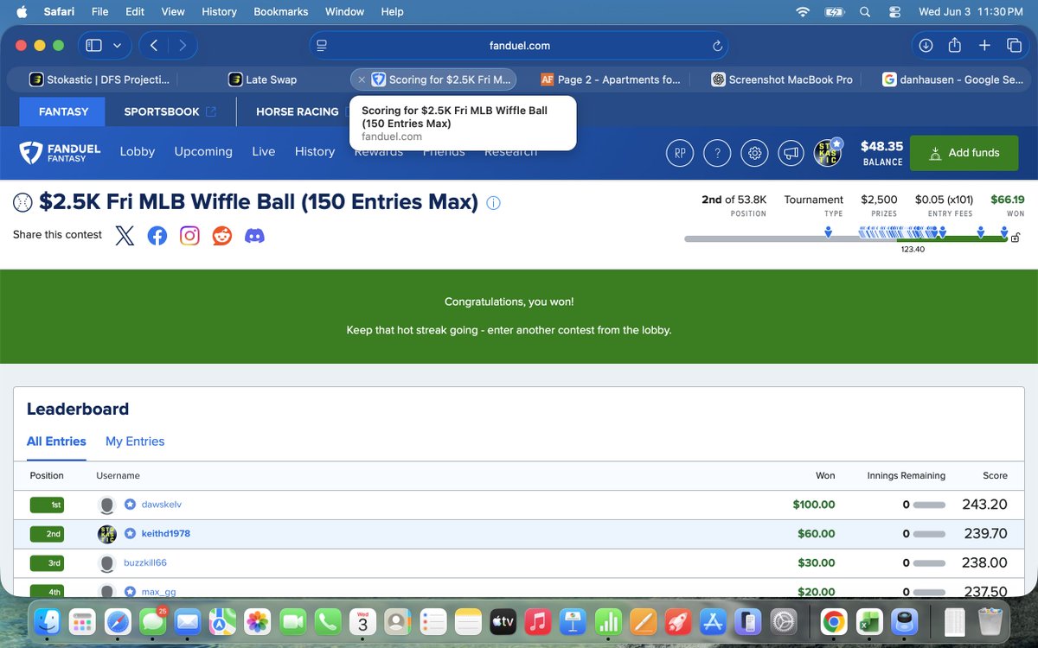The width and height of the screenshot is (1038, 648).
Task: Share contest on X
Action: click(x=125, y=235)
